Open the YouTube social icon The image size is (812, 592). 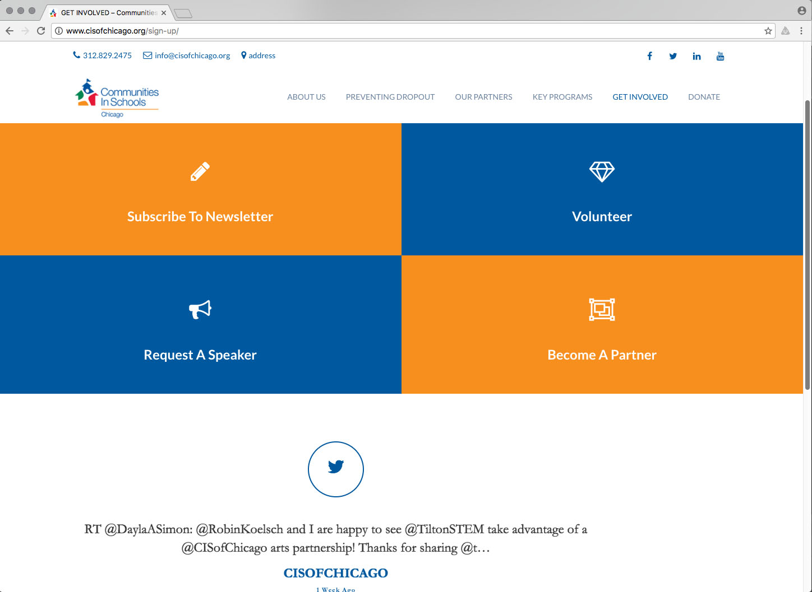(720, 56)
